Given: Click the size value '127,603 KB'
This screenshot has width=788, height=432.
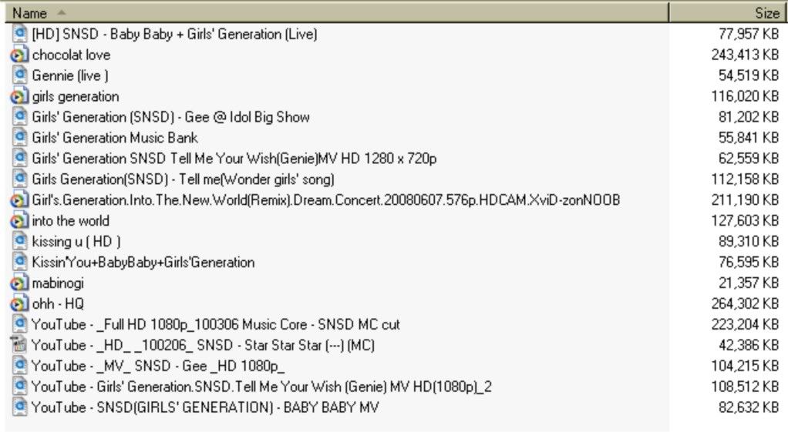Looking at the screenshot, I should (745, 221).
